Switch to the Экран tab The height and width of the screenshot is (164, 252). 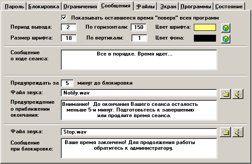point(168,7)
